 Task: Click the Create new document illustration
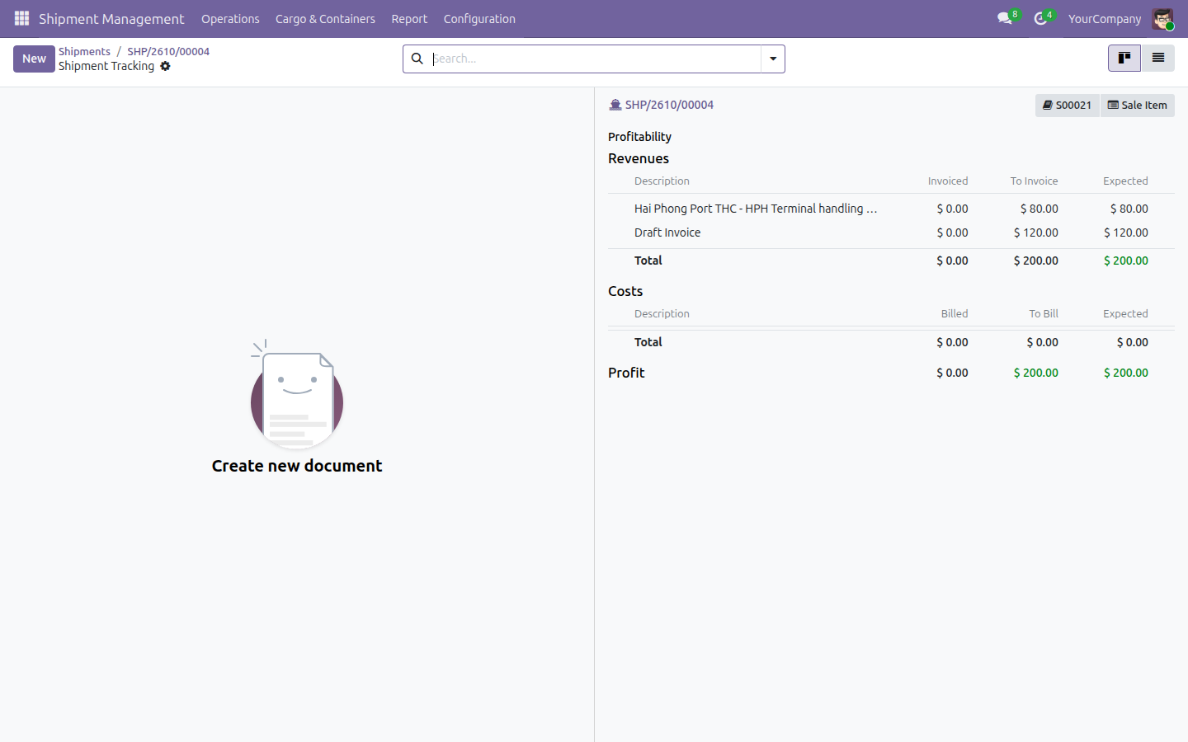tap(297, 394)
